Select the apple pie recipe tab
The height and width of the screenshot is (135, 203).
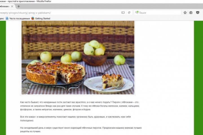tap(5, 6)
